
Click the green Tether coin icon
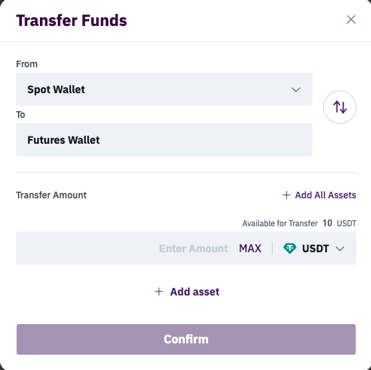(x=290, y=248)
